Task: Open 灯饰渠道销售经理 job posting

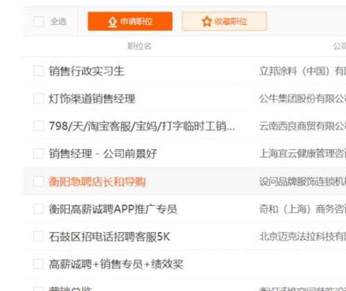Action: tap(92, 99)
